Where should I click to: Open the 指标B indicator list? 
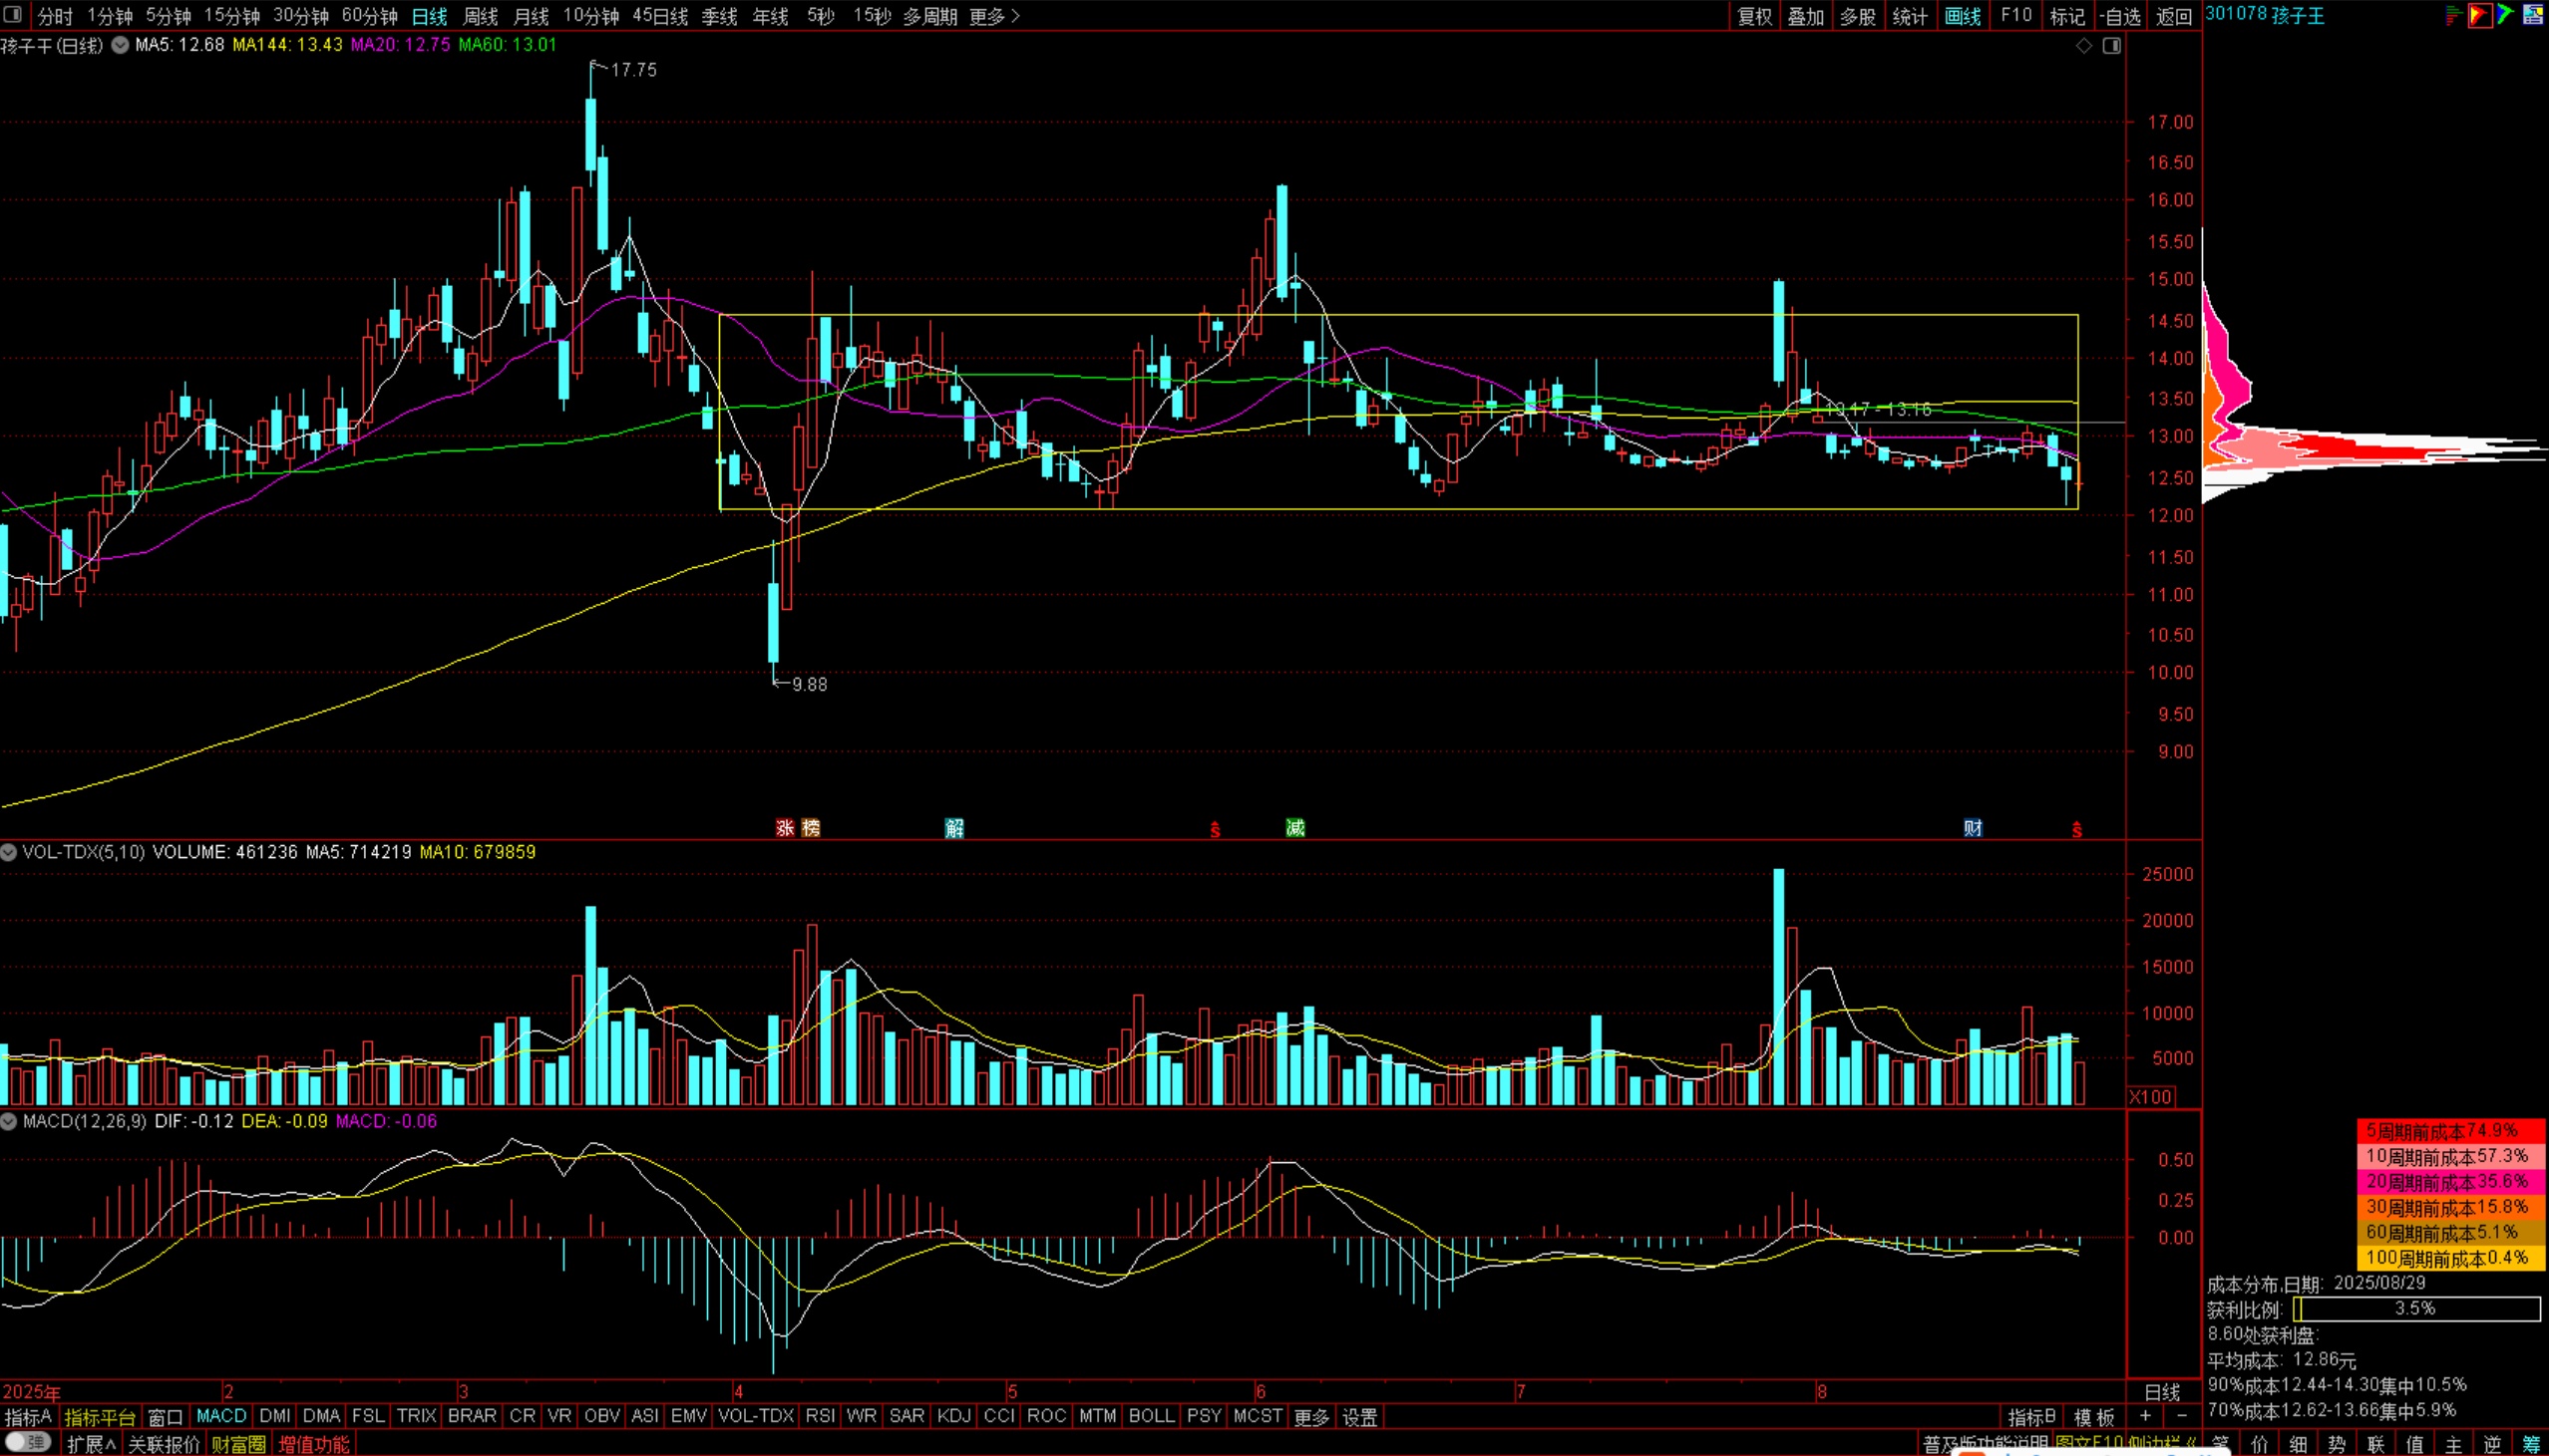click(x=2031, y=1417)
